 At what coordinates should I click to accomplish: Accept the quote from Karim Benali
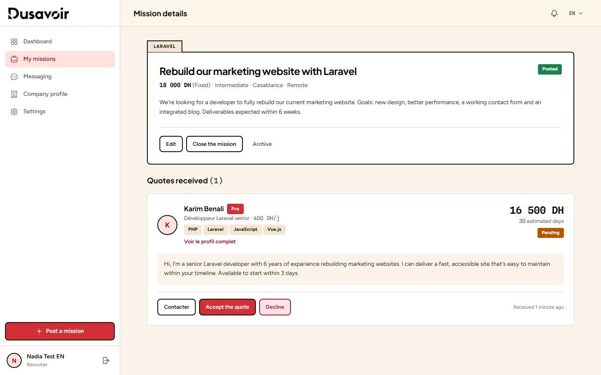(227, 307)
